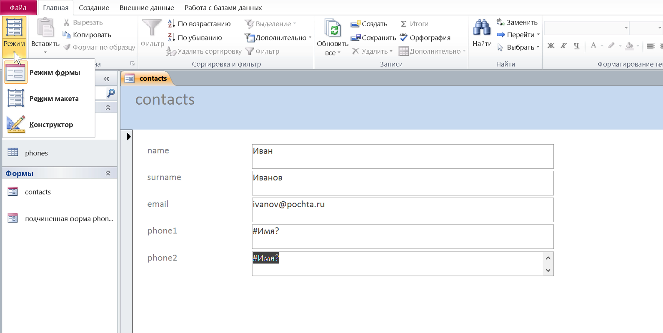The height and width of the screenshot is (333, 663).
Task: Click the email field ivanov@pochta.ru
Action: pos(403,210)
